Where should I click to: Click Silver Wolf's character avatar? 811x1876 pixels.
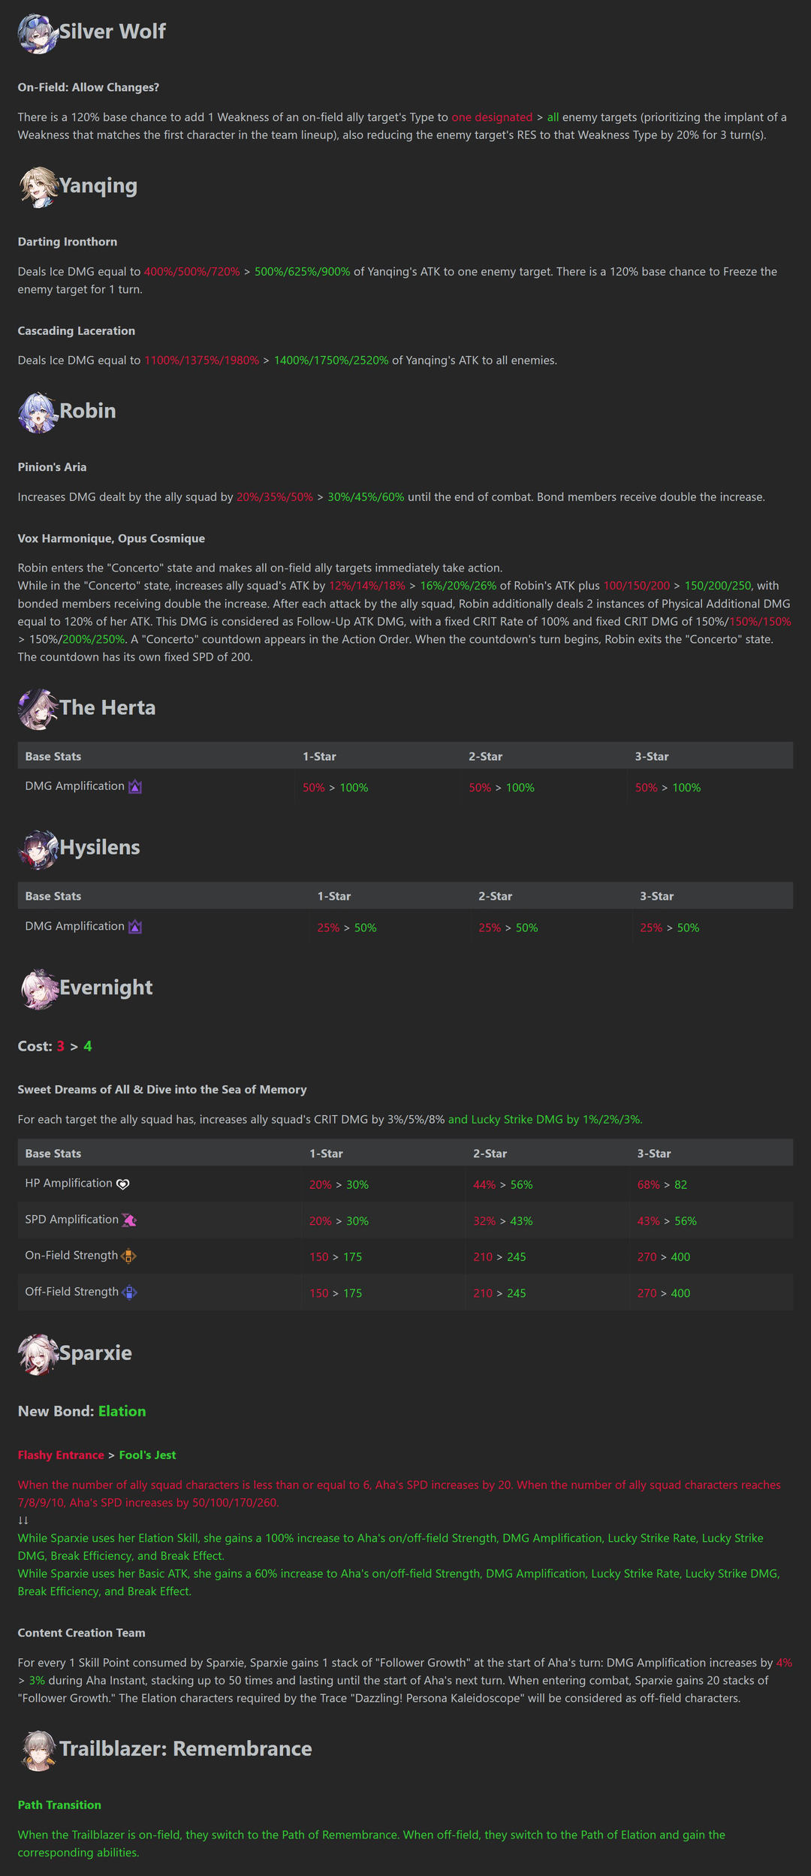[38, 34]
